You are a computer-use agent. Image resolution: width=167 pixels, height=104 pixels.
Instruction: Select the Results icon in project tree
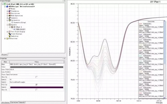[10, 25]
